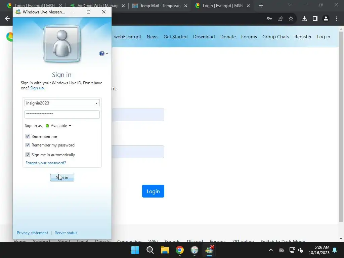Click the Messenger profile picture avatar
The width and height of the screenshot is (344, 258).
click(62, 43)
